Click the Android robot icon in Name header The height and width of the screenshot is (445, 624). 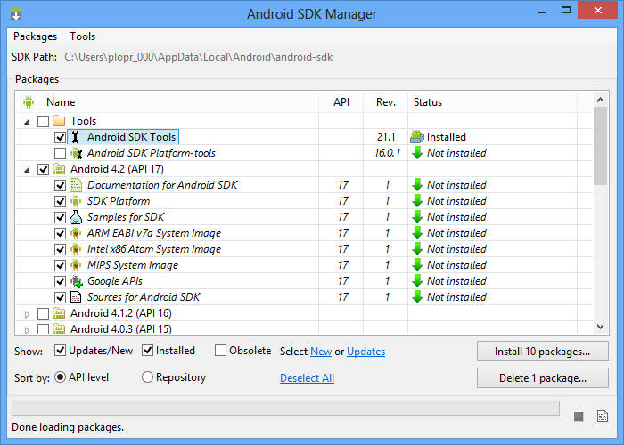pyautogui.click(x=29, y=102)
